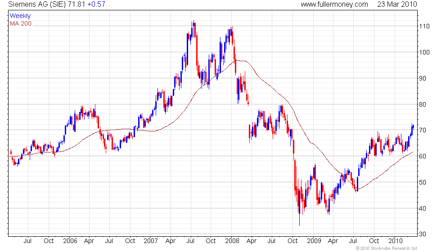Open the www.fullermoney.com link

(334, 4)
